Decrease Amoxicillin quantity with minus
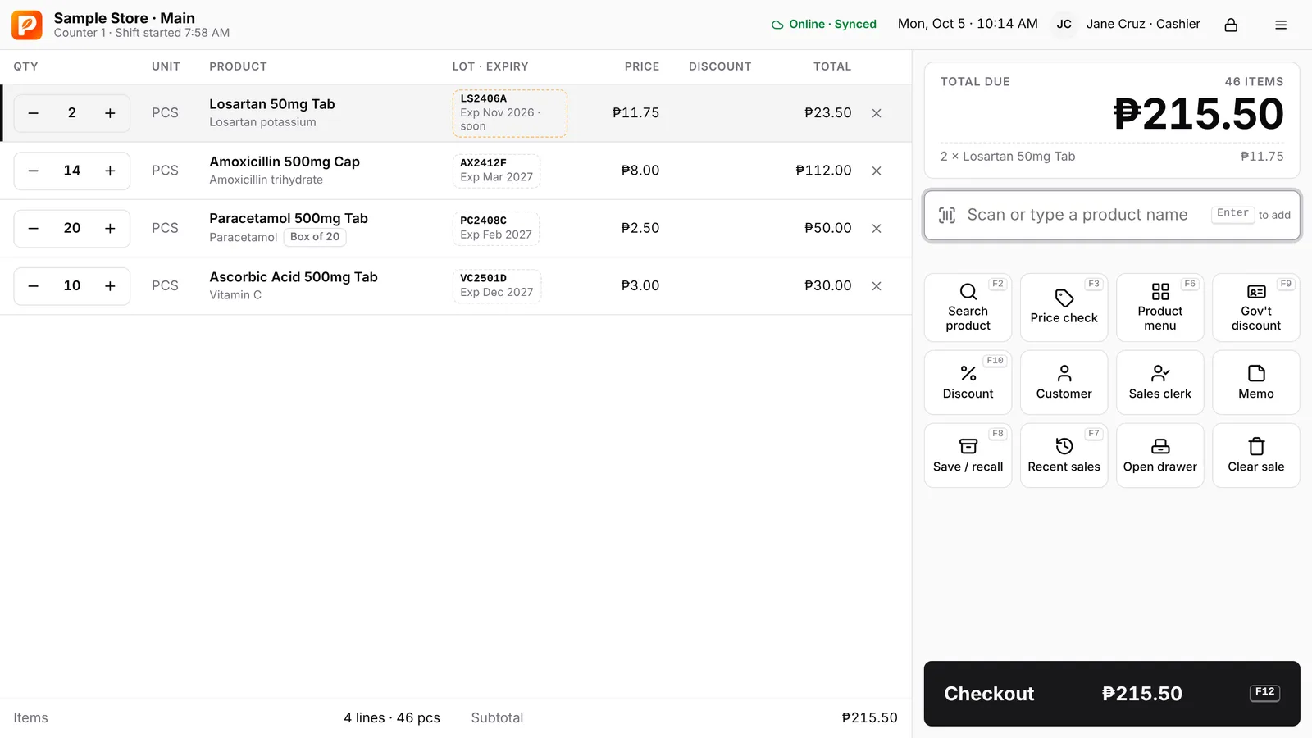Viewport: 1312px width, 738px height. [x=33, y=171]
